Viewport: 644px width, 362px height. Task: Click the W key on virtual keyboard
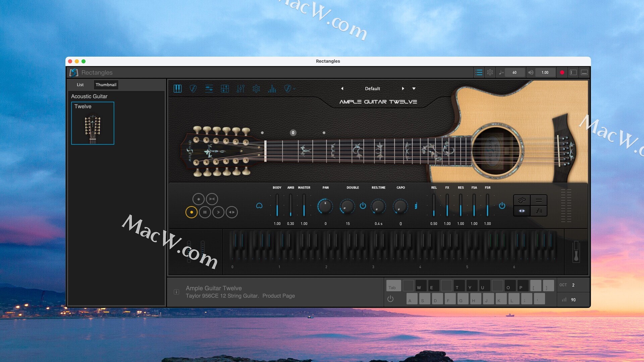[421, 286]
